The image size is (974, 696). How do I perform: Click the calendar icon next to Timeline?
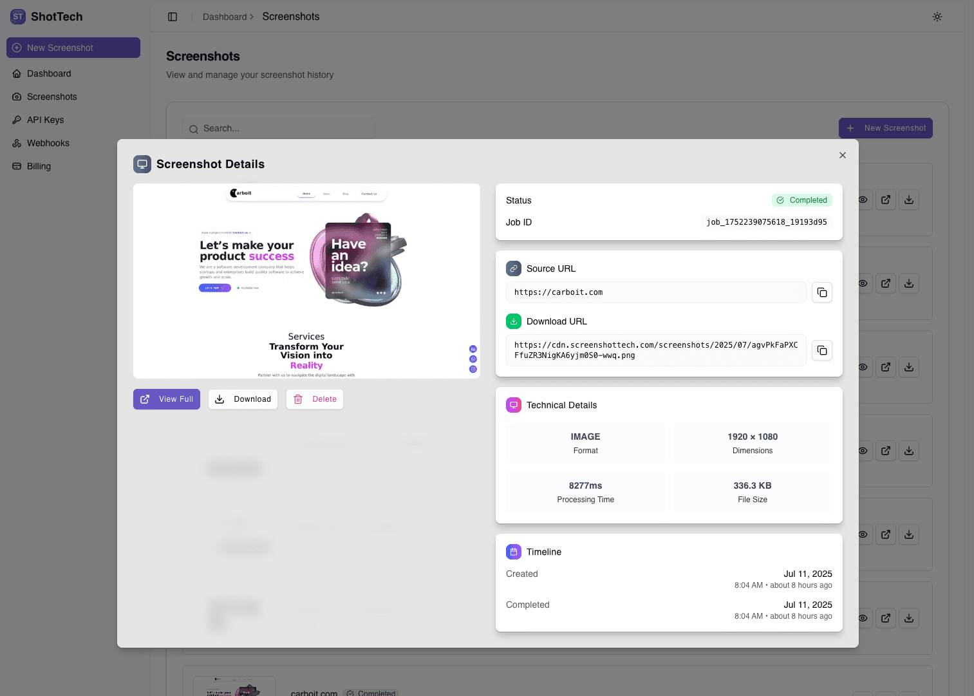coord(514,552)
